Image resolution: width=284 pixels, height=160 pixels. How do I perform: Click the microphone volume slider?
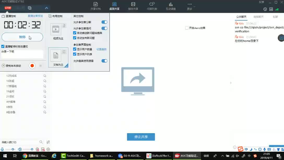click(10, 149)
